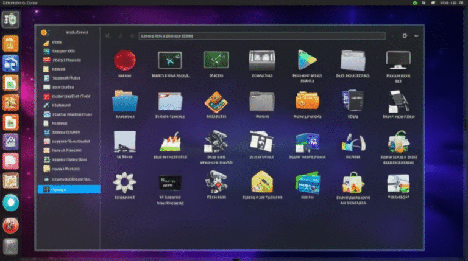Image resolution: width=468 pixels, height=261 pixels.
Task: Open the rainbow headphones icon
Action: pyautogui.click(x=353, y=143)
